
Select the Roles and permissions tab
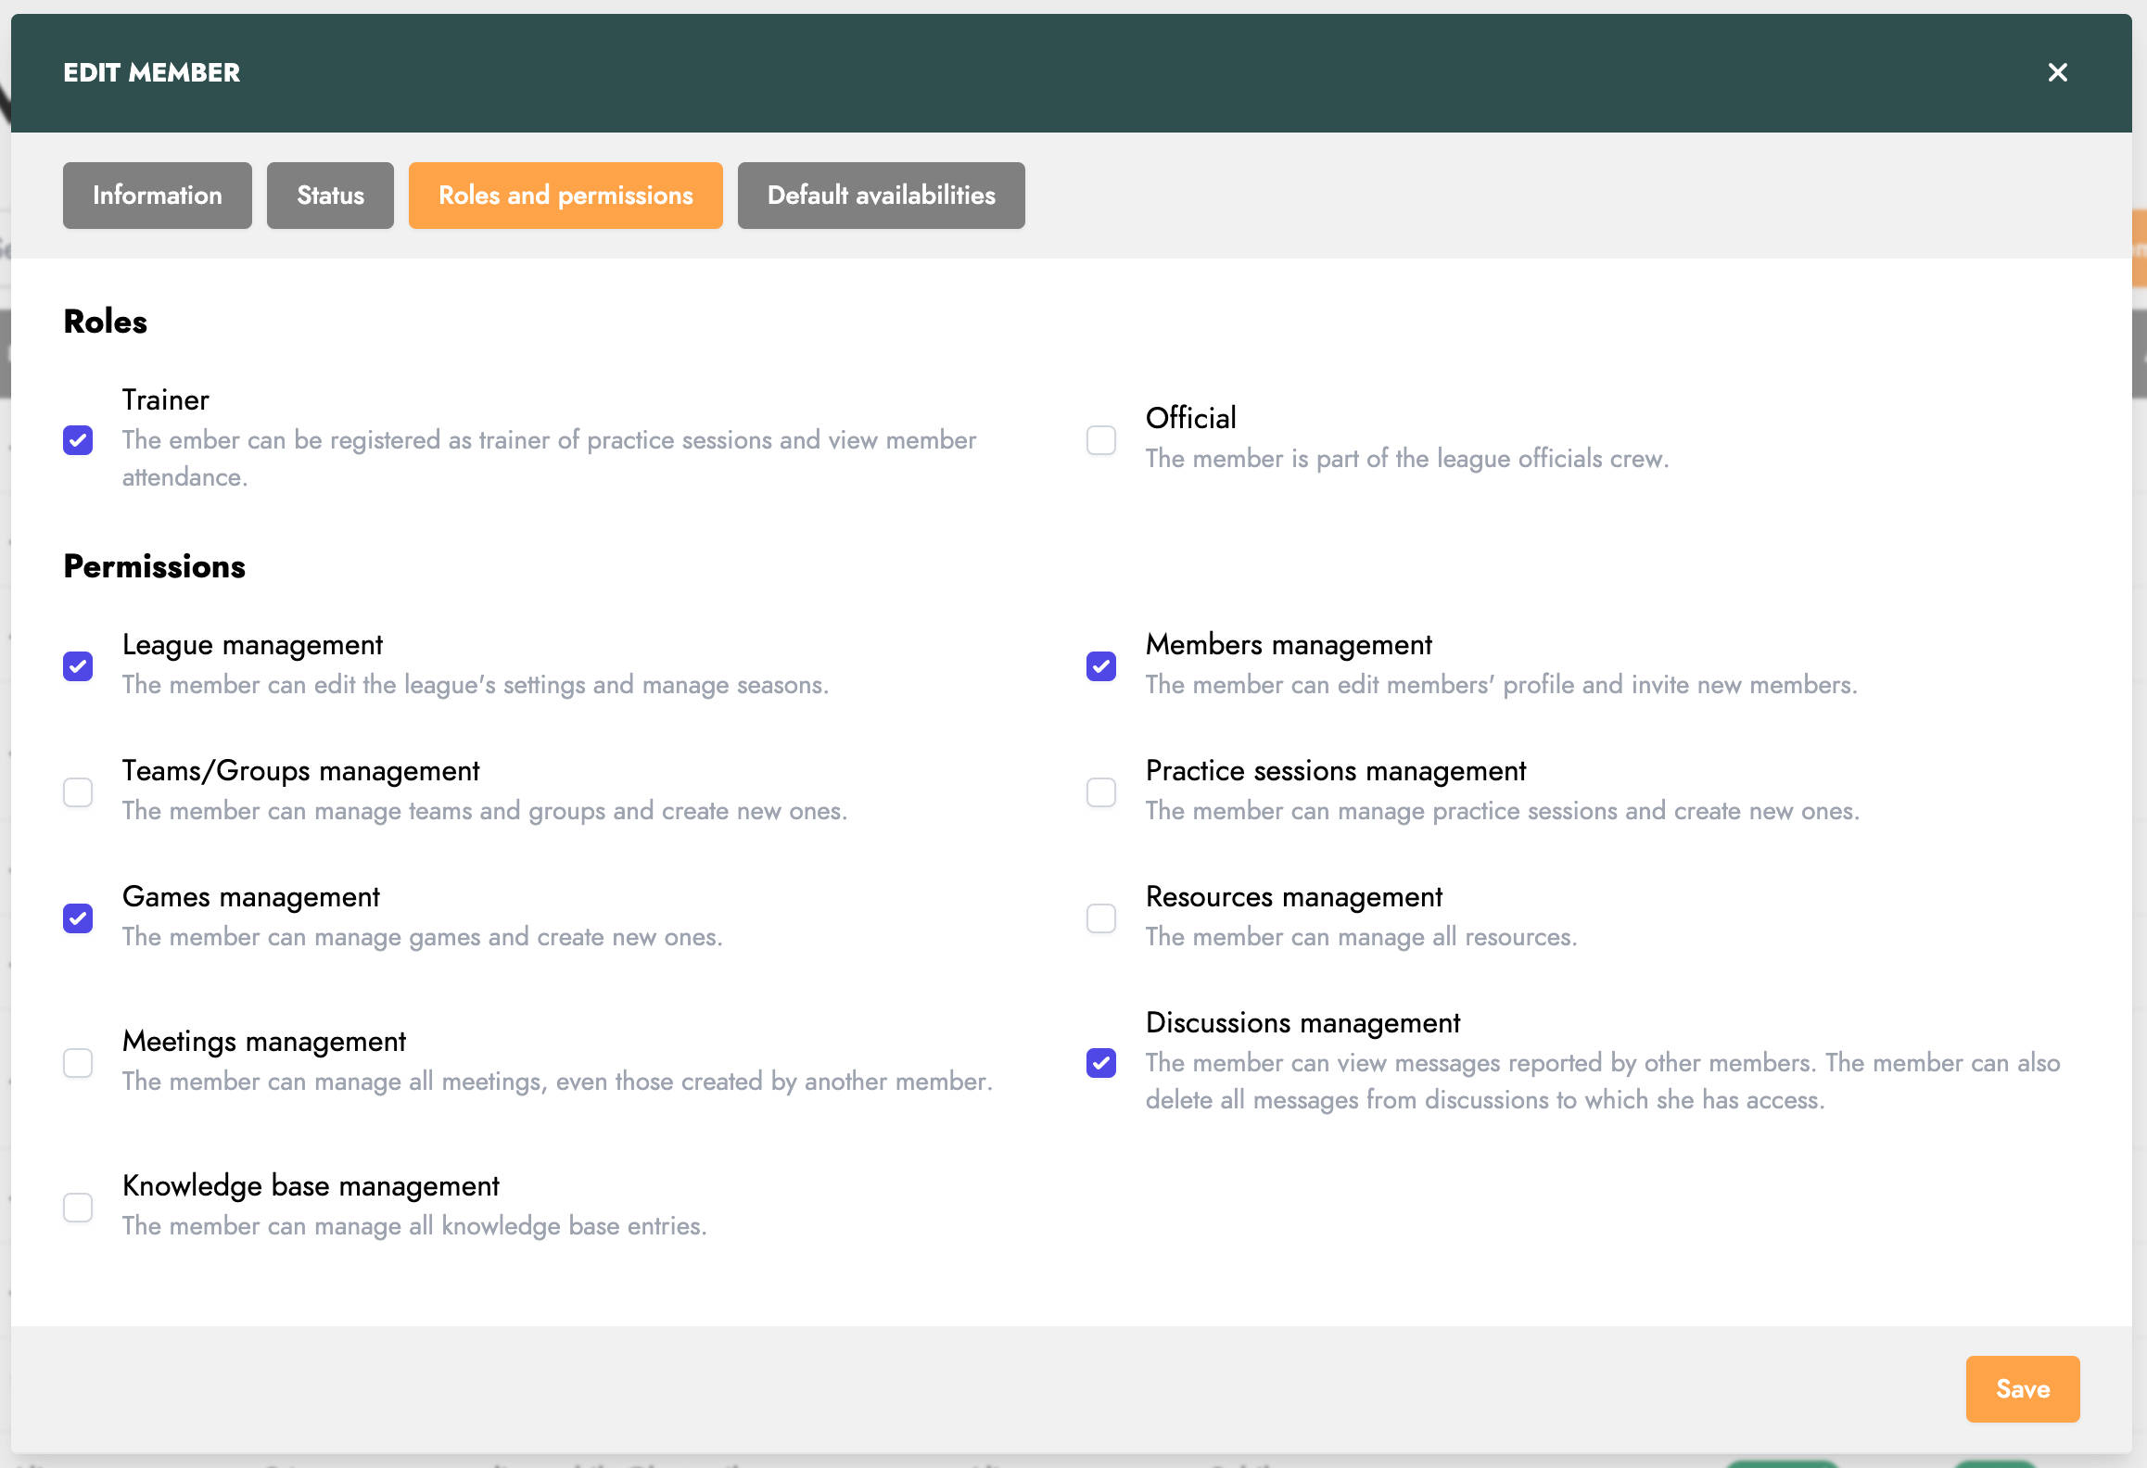(565, 196)
